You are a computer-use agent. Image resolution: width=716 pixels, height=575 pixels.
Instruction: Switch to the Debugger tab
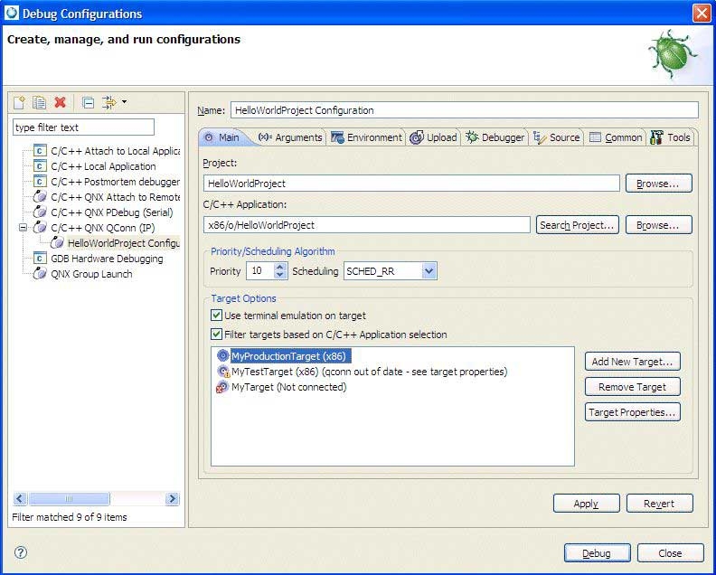[x=495, y=137]
